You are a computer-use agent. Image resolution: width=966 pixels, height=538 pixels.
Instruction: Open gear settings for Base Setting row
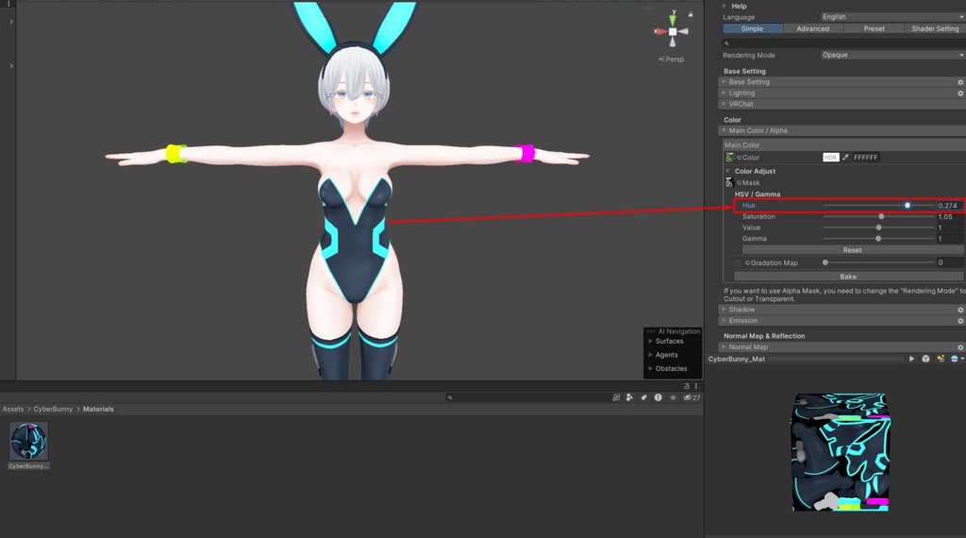click(x=959, y=82)
